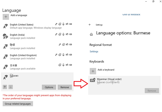Click the Hindi handwriting feature icon
162x112 pixels.
[x=67, y=44]
